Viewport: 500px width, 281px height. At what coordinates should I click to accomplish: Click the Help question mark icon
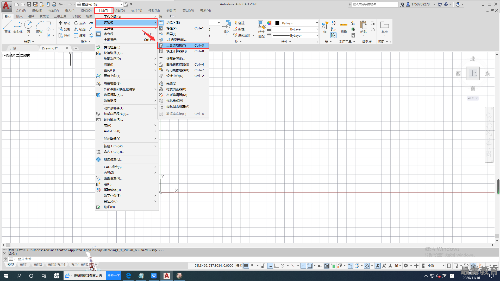coord(458,4)
